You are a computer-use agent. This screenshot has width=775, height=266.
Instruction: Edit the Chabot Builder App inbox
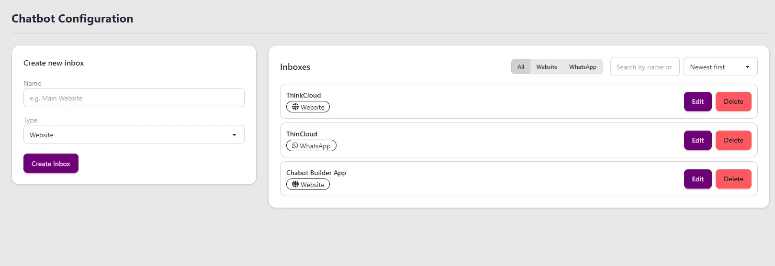698,179
